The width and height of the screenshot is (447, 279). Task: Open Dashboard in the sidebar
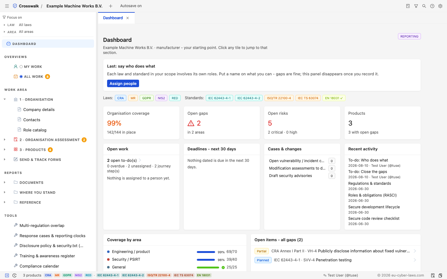tap(48, 44)
